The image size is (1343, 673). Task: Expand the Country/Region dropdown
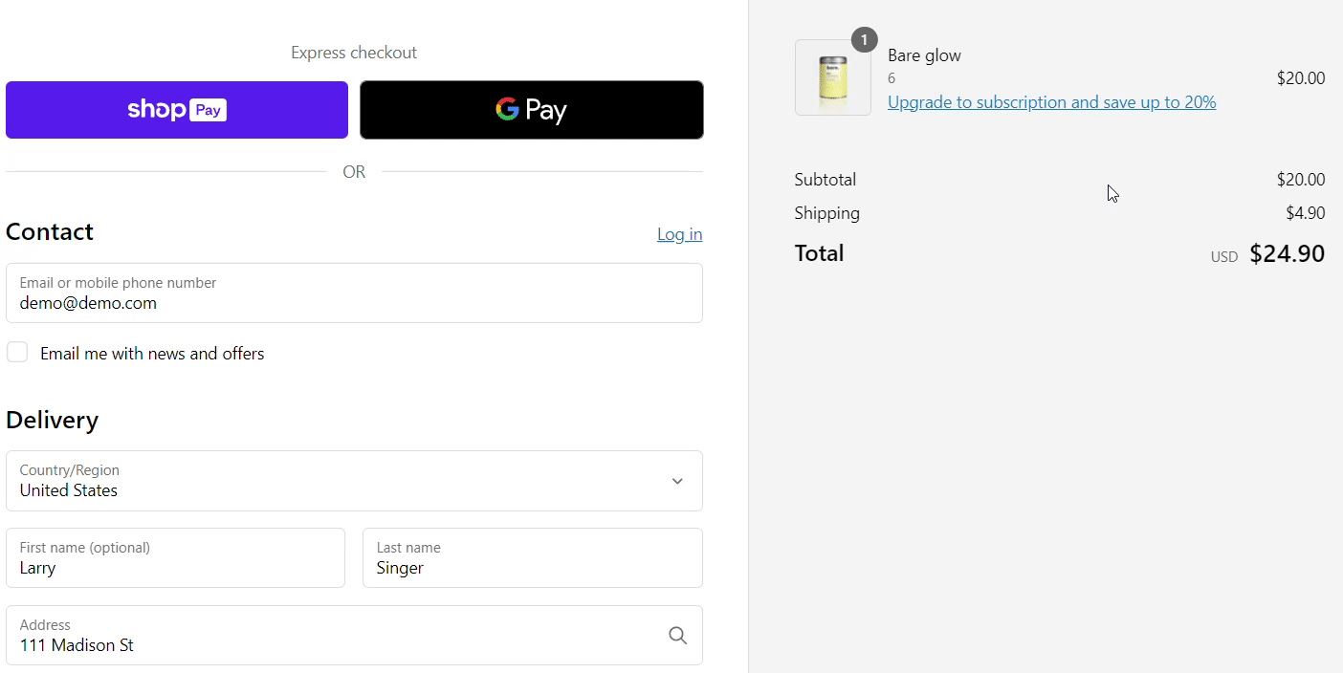pos(676,481)
